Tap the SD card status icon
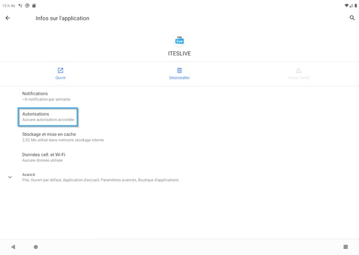This screenshot has height=255, width=359. point(34,5)
